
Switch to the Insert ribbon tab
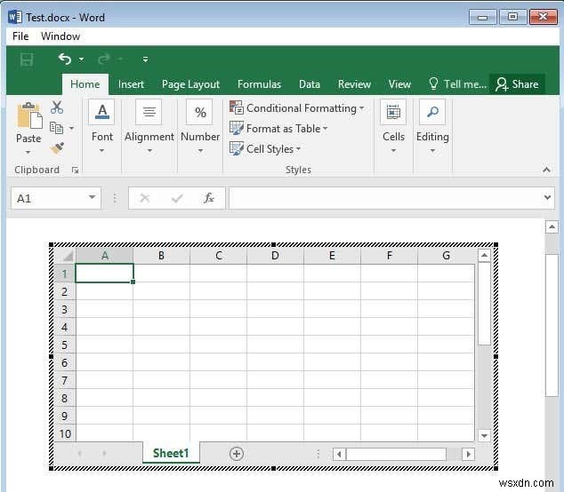pos(131,84)
